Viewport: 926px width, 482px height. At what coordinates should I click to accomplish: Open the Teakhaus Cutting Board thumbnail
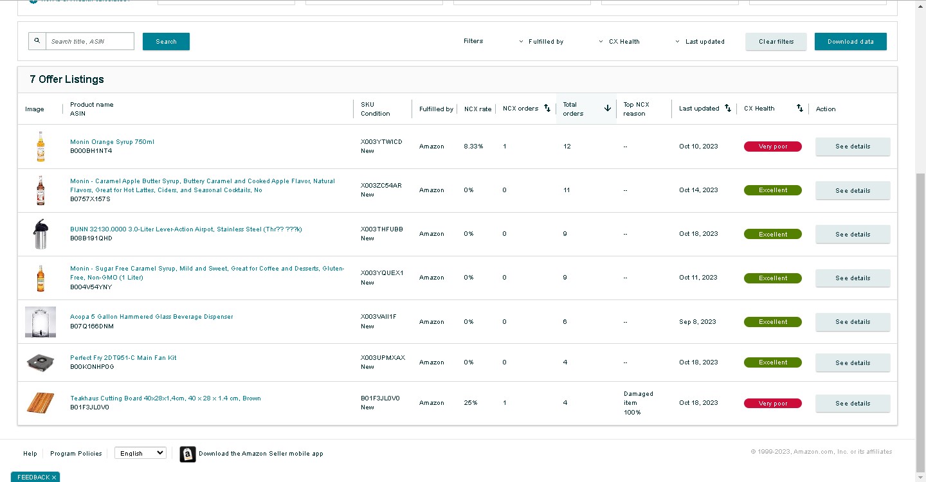point(41,403)
